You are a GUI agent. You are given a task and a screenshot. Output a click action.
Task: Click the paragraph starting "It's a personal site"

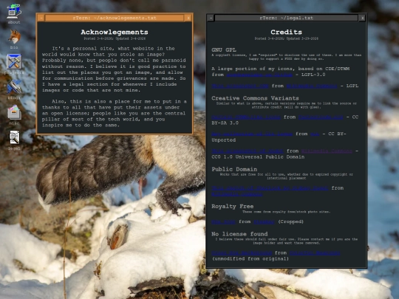click(114, 69)
